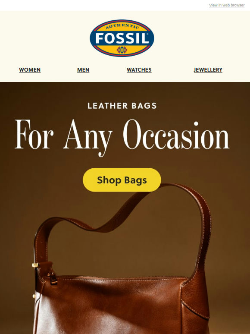Click the word Occasion in headline
Image resolution: width=250 pixels, height=334 pixels.
pos(176,135)
